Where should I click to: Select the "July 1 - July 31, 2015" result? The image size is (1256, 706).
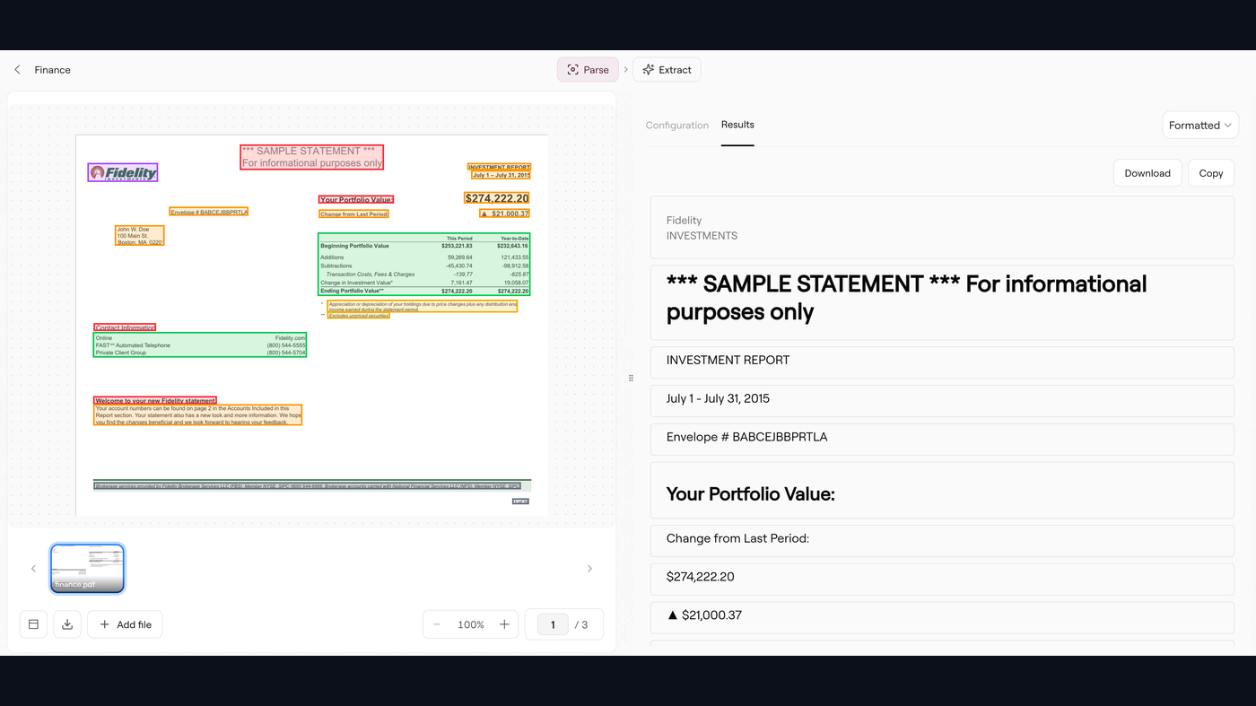[x=942, y=401]
